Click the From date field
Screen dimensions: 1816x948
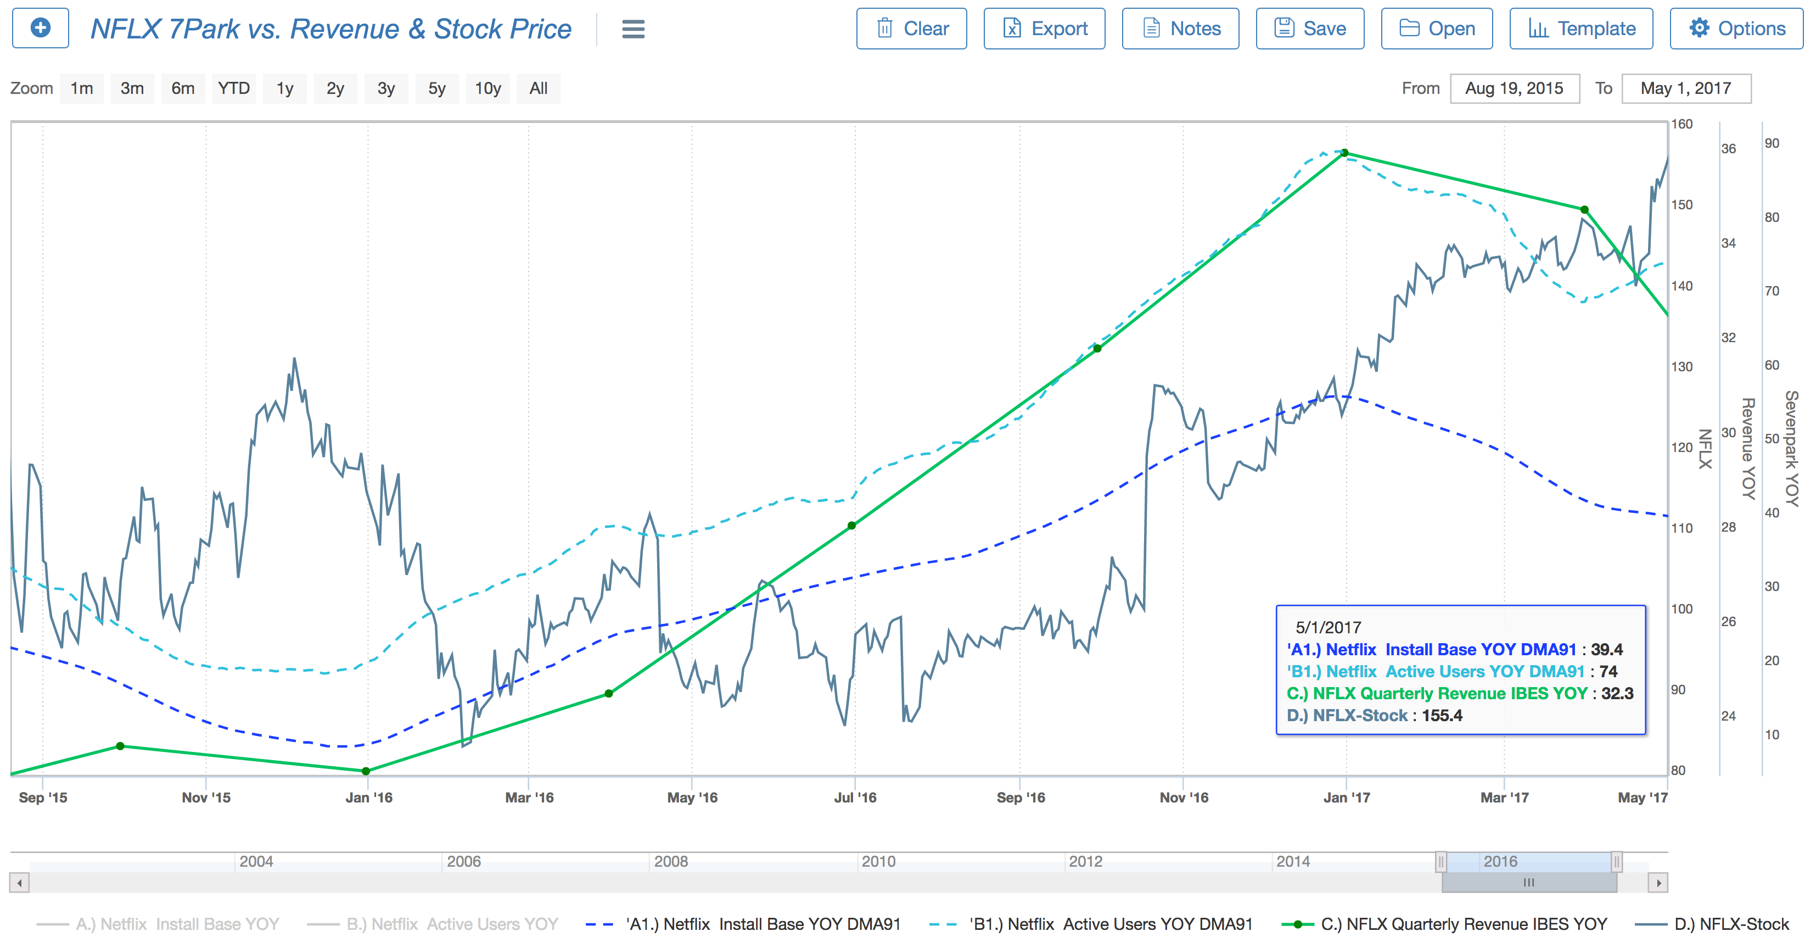[x=1514, y=88]
